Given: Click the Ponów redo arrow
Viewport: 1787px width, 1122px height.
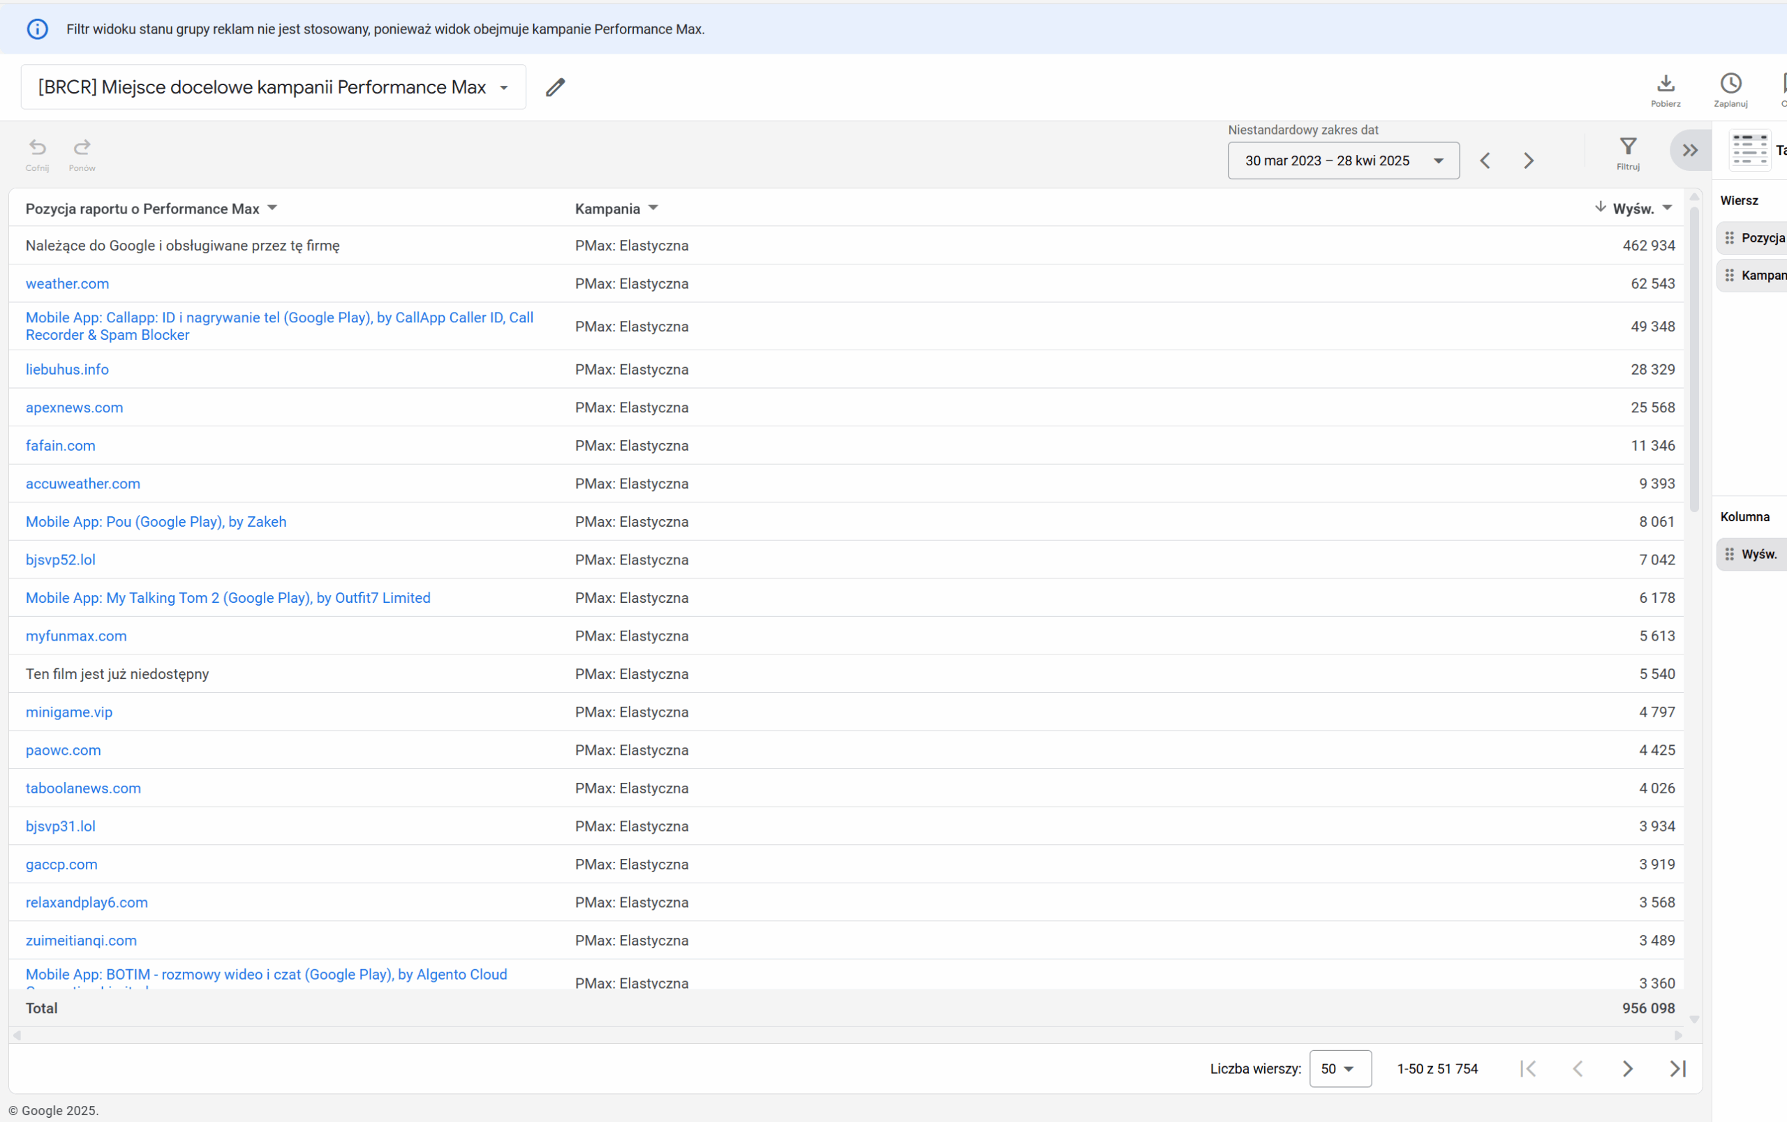Looking at the screenshot, I should [82, 147].
